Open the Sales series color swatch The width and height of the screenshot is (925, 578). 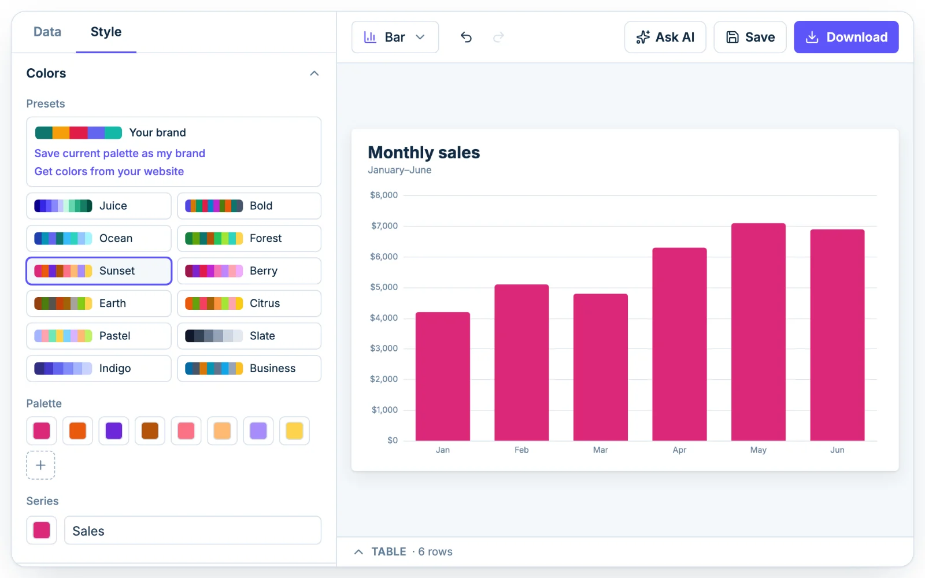42,530
